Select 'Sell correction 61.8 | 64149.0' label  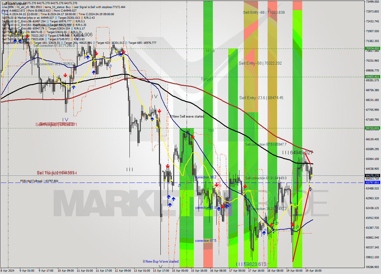266,178
